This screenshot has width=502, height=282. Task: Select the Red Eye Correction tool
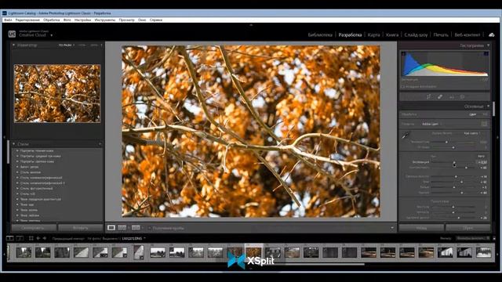(452, 96)
